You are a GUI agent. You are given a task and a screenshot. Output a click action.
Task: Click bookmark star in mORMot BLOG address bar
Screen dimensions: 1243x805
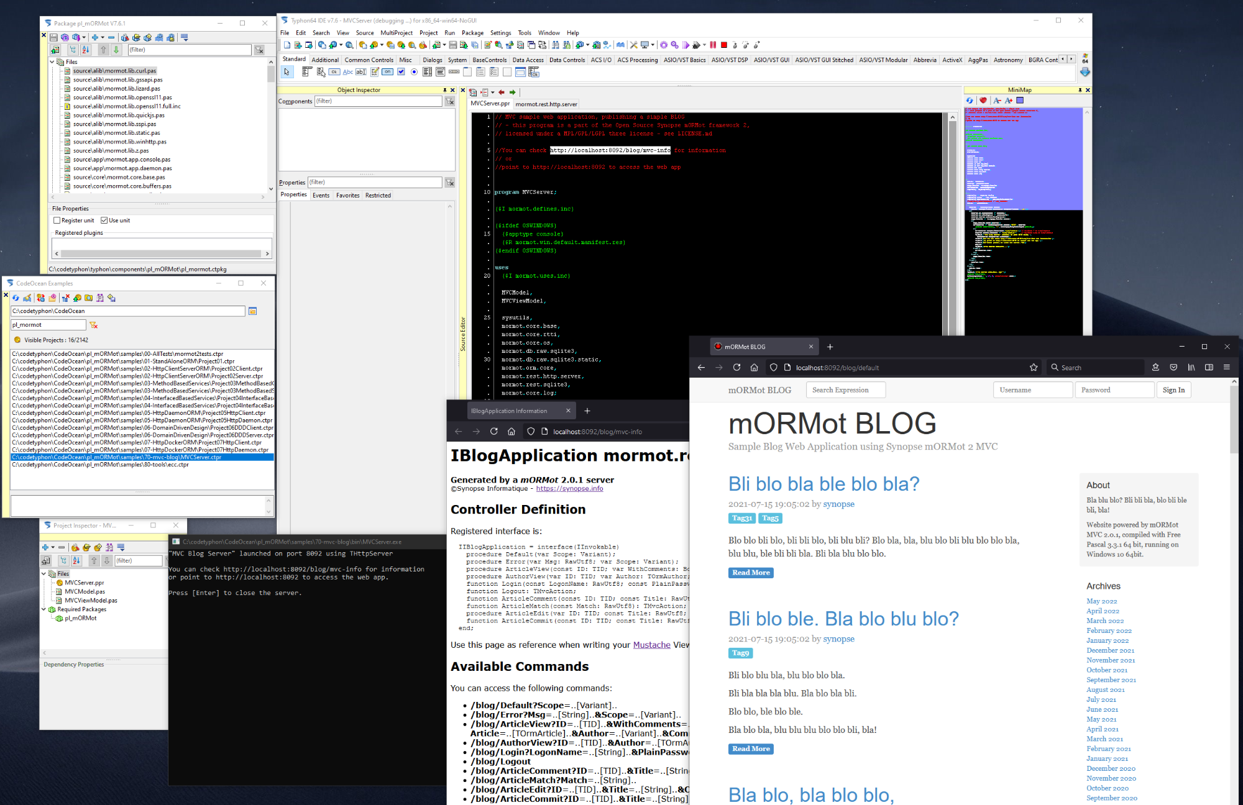click(1034, 367)
